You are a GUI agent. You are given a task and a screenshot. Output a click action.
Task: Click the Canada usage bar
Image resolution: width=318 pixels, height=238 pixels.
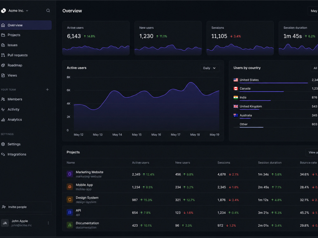pyautogui.click(x=262, y=92)
